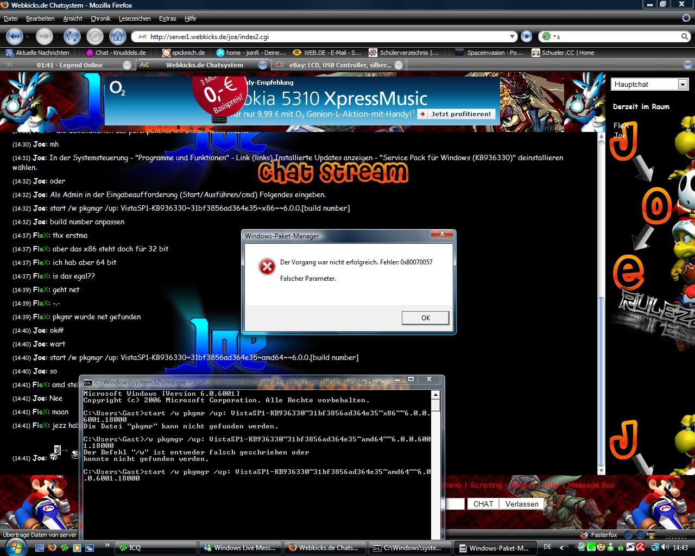Click the taskbar clock showing 14:43
695x556 pixels.
(680, 548)
